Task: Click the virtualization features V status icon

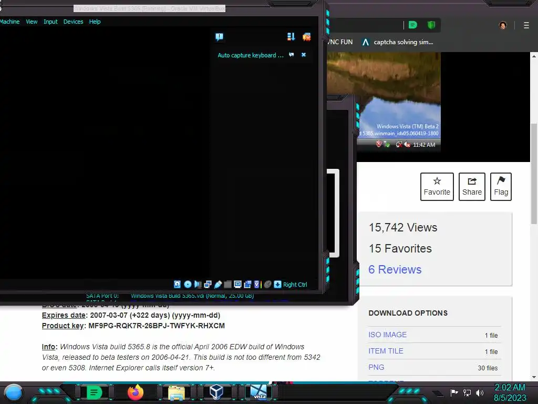Action: (257, 284)
